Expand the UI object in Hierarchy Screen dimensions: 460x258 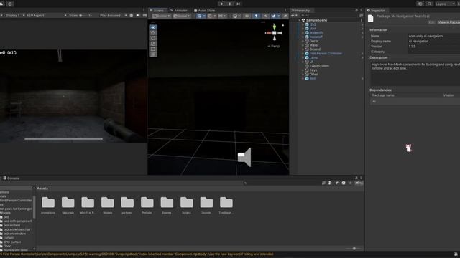click(303, 62)
